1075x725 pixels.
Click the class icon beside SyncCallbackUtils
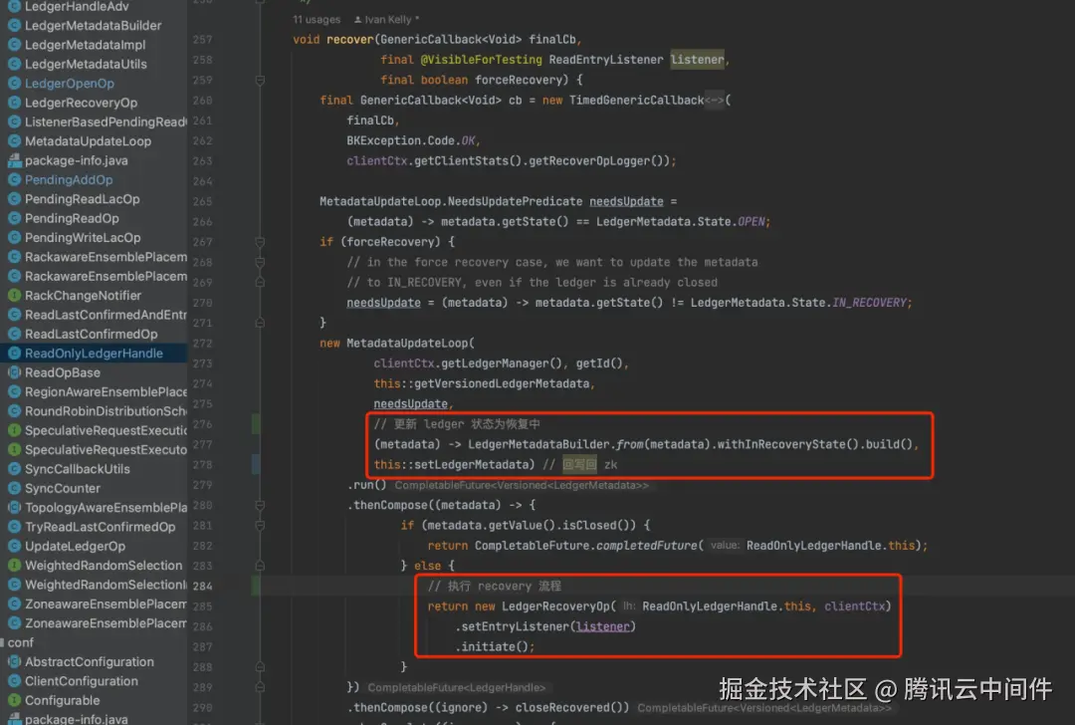pos(14,468)
